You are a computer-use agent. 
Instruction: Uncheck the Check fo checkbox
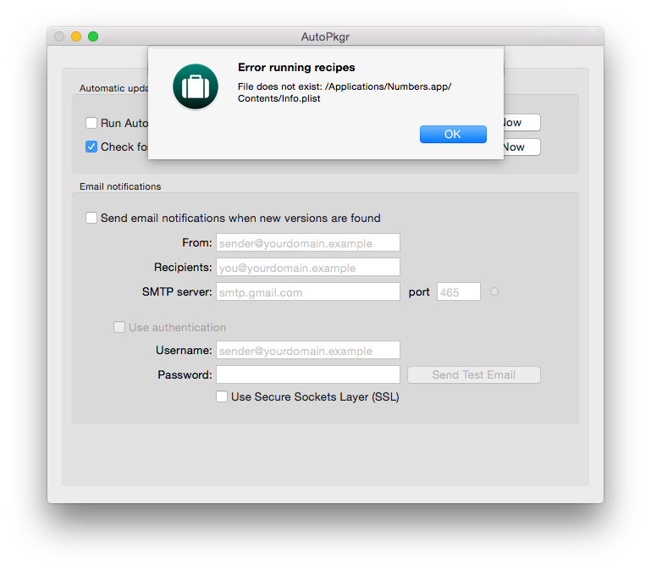(x=91, y=147)
